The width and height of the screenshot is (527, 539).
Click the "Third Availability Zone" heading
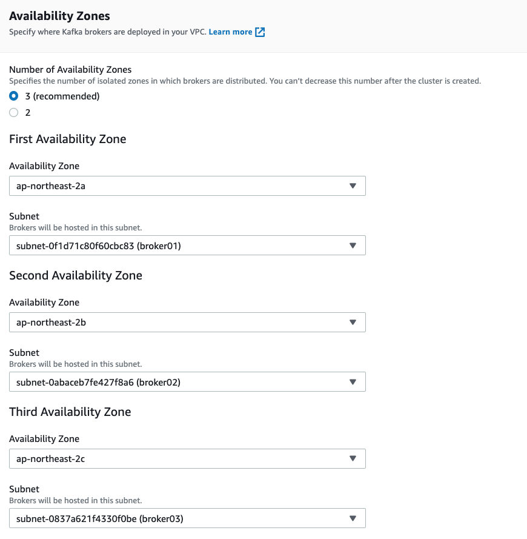click(70, 412)
